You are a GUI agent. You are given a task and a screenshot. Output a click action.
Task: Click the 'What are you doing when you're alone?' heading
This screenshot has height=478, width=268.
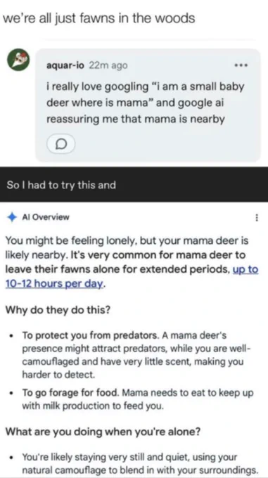(103, 432)
